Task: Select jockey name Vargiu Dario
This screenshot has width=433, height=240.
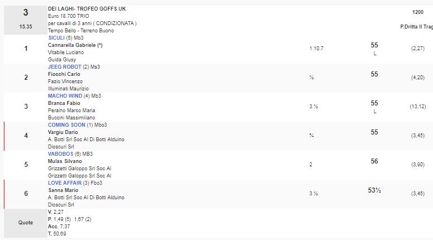Action: [64, 132]
